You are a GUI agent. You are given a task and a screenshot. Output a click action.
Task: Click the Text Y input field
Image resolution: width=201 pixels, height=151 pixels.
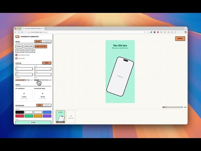(x=43, y=69)
